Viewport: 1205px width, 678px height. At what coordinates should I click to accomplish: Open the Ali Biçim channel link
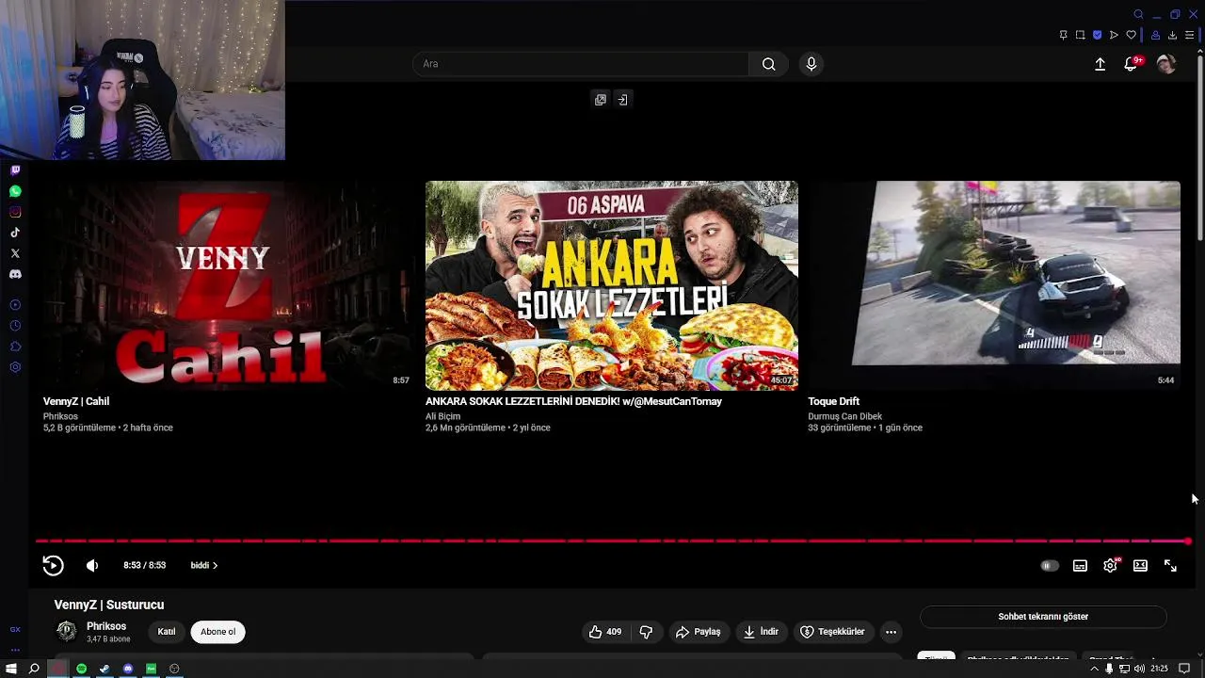[442, 416]
